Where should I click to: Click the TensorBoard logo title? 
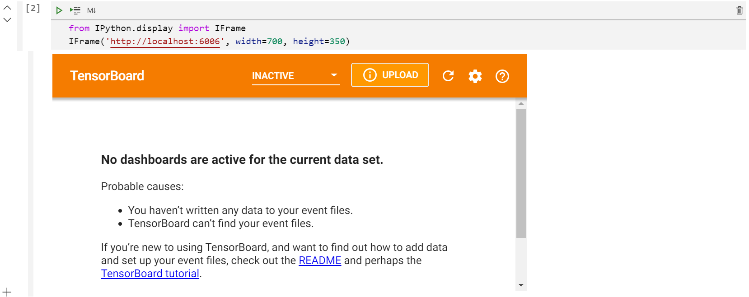107,76
